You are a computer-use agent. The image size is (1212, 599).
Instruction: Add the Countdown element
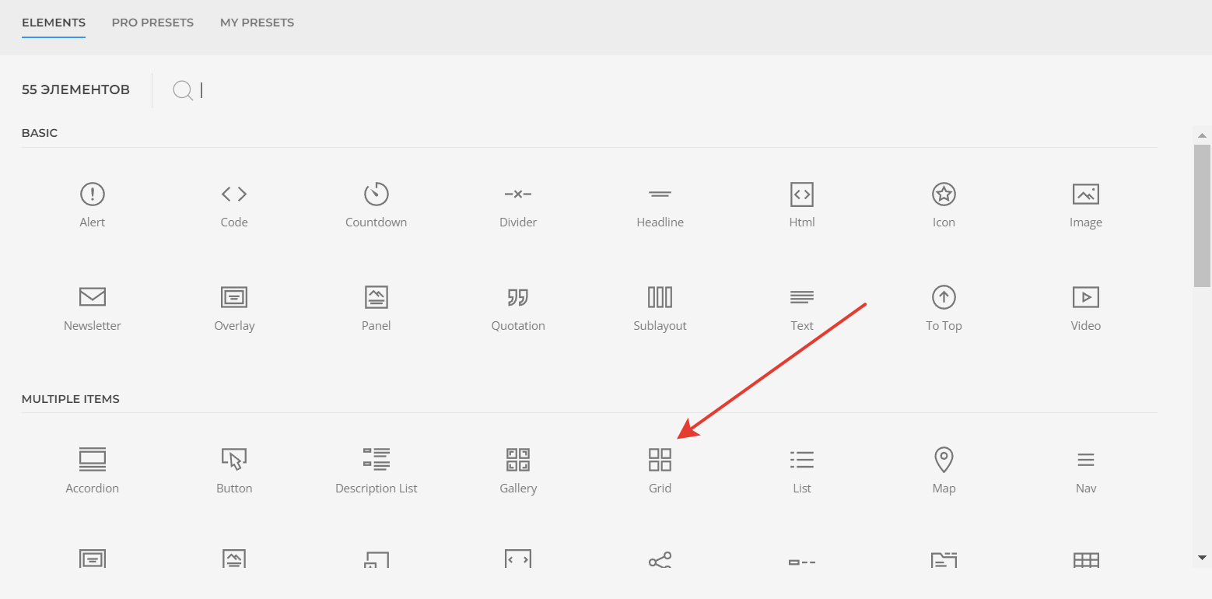[377, 205]
